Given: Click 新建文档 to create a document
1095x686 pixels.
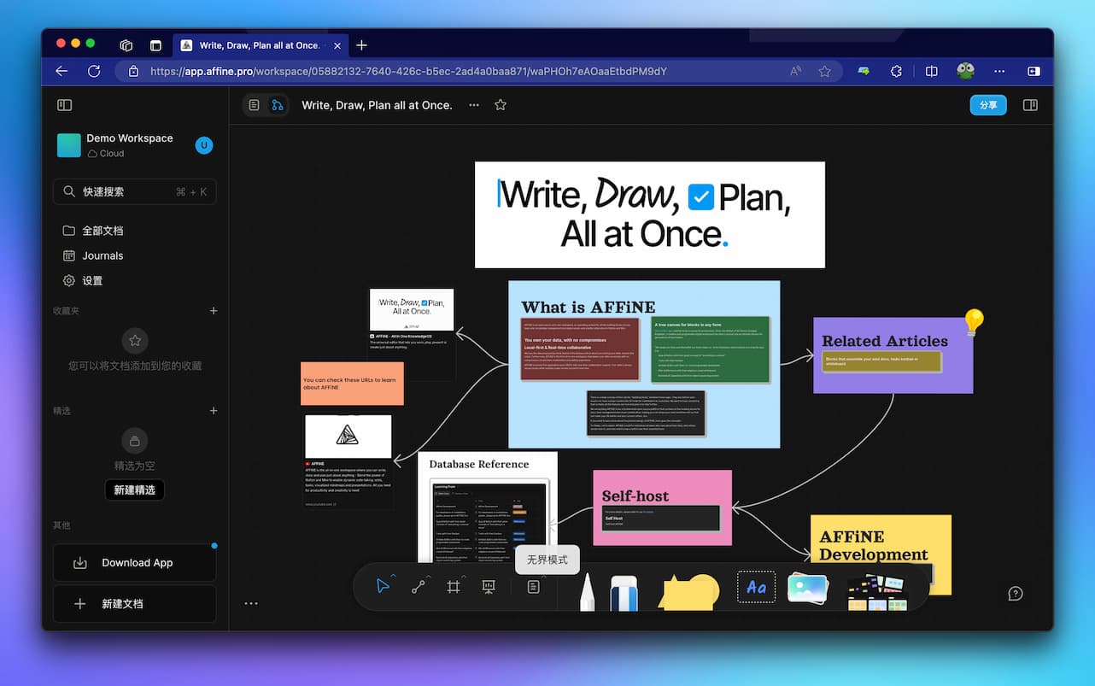Looking at the screenshot, I should coord(135,603).
